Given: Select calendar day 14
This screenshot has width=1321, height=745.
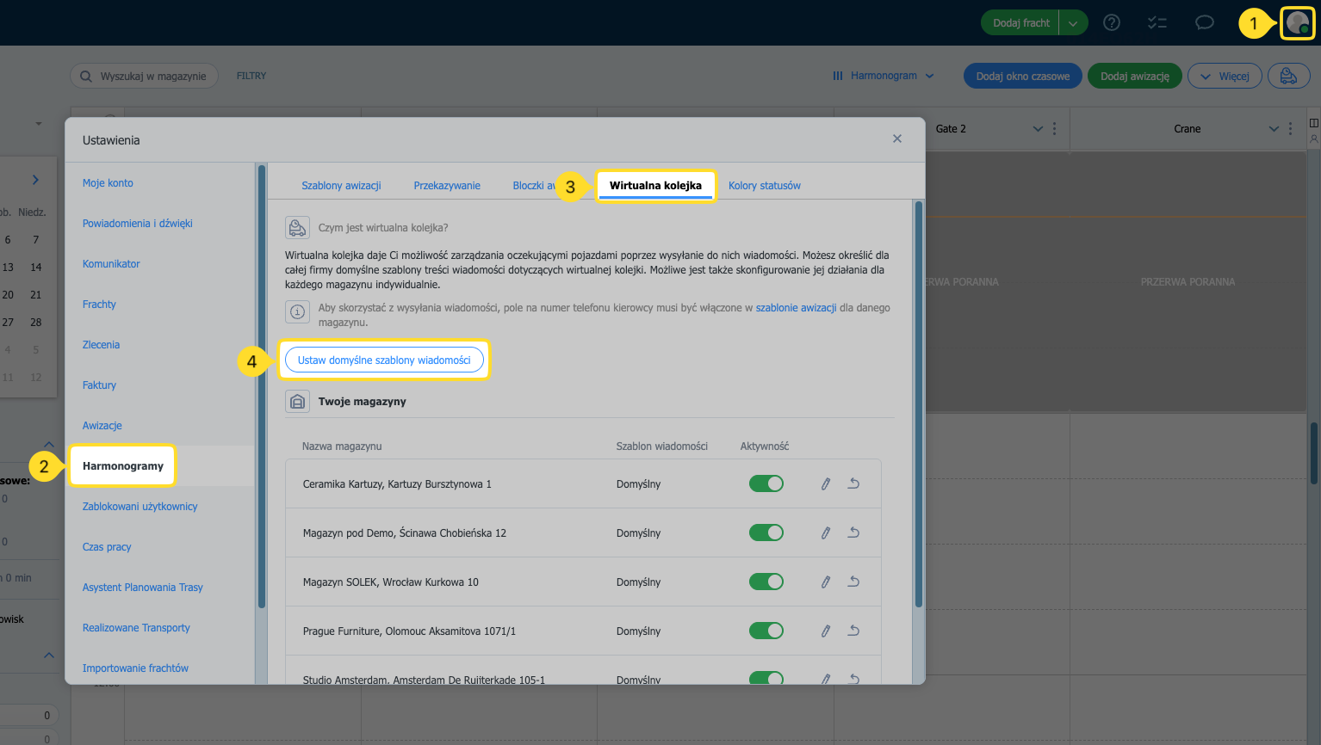Looking at the screenshot, I should [36, 268].
